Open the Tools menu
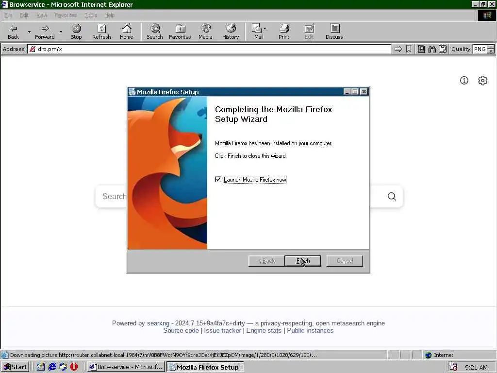497x373 pixels. click(x=91, y=15)
